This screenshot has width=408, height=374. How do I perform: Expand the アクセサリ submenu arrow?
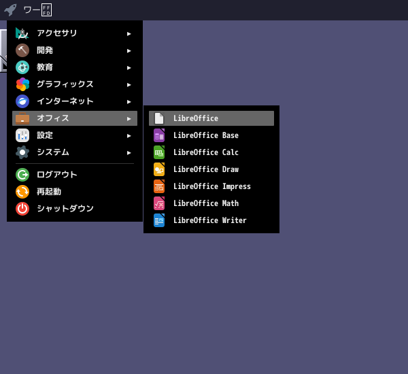pyautogui.click(x=129, y=34)
